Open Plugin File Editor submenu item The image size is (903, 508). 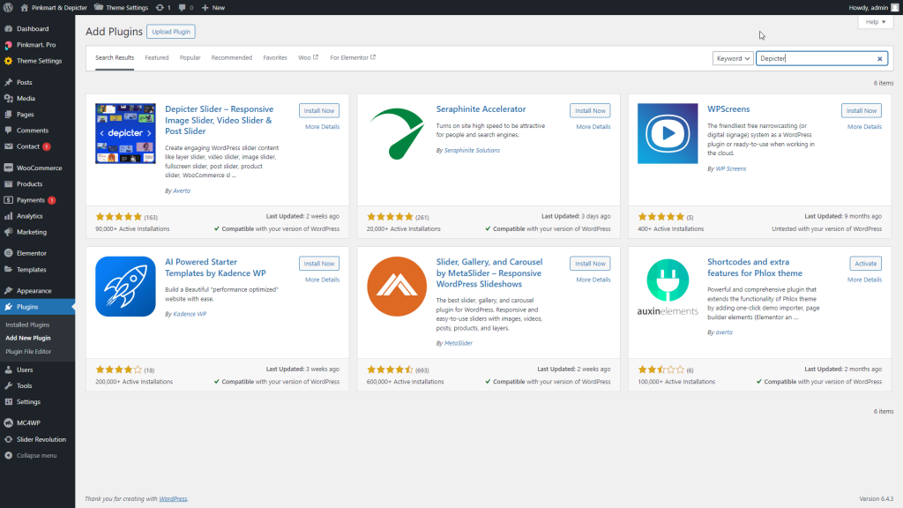tap(28, 351)
